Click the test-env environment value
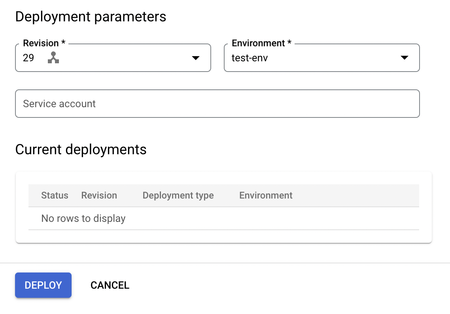 (x=250, y=58)
